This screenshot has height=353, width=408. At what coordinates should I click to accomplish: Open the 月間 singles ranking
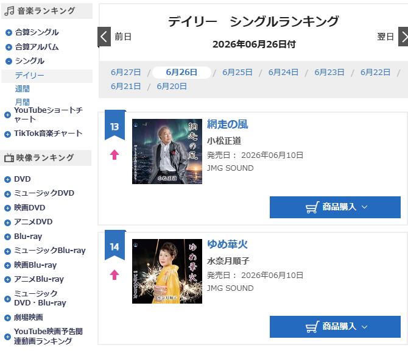point(22,102)
